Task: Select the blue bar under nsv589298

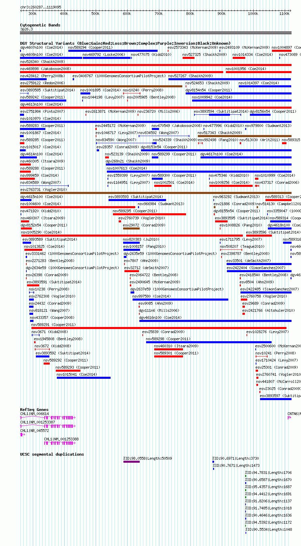Action: [x=209, y=342]
